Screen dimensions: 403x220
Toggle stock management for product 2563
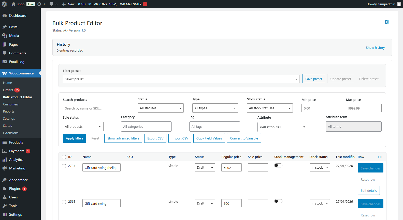pyautogui.click(x=278, y=201)
